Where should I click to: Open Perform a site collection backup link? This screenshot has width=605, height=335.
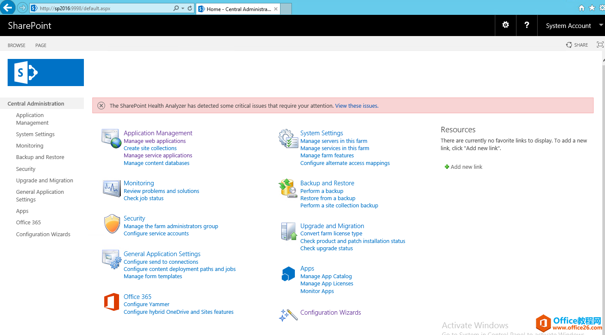click(339, 205)
